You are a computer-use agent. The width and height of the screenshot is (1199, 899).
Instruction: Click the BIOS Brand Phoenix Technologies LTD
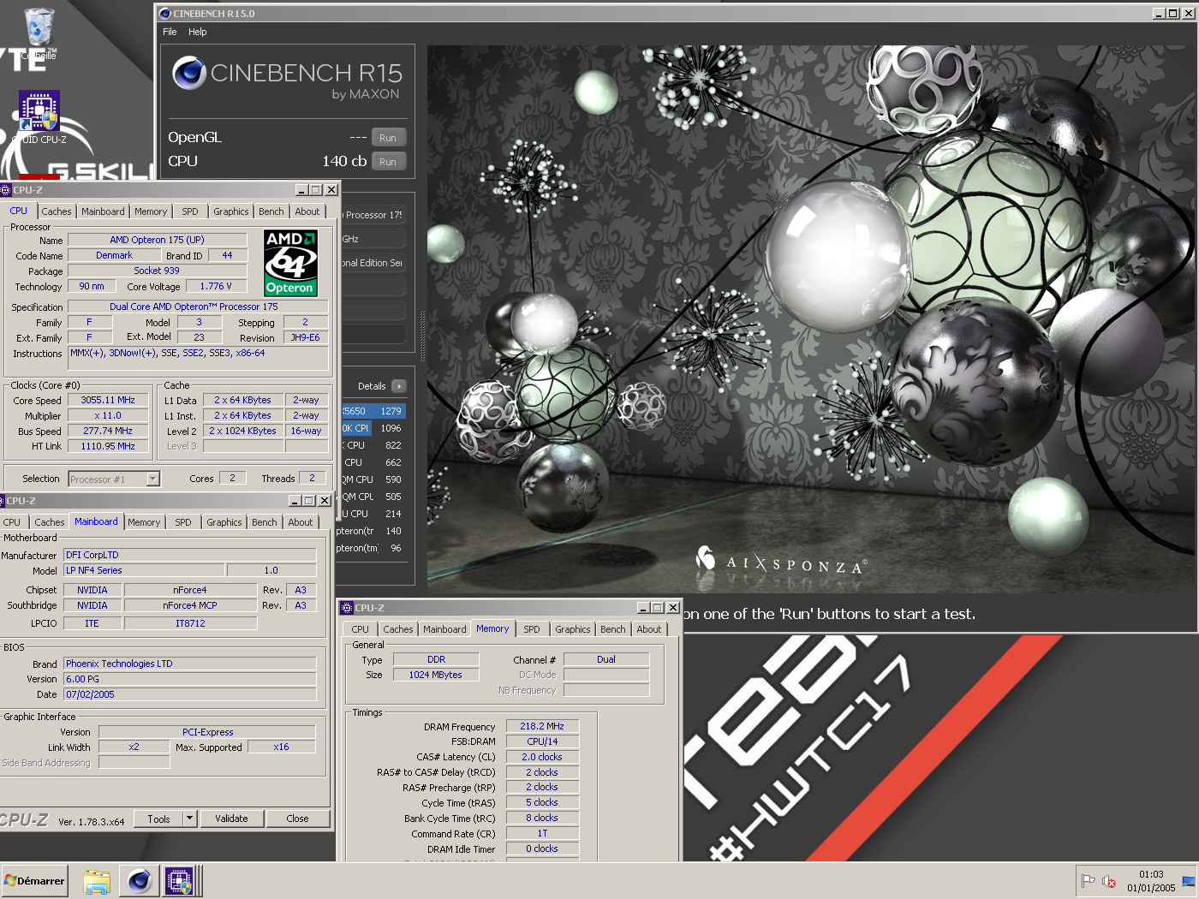coord(190,664)
